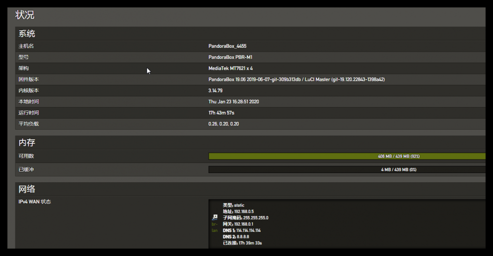The width and height of the screenshot is (493, 256).
Task: Click the 网络 section heading
Action: click(27, 189)
